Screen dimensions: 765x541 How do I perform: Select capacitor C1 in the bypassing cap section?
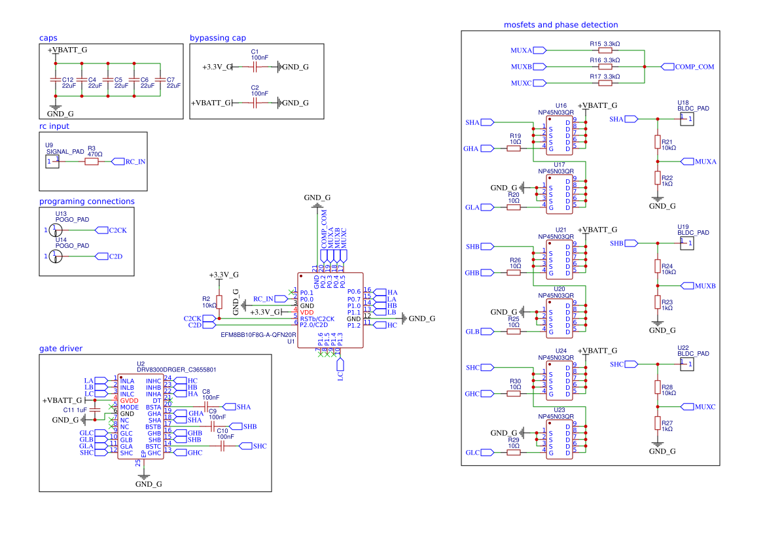coord(255,65)
